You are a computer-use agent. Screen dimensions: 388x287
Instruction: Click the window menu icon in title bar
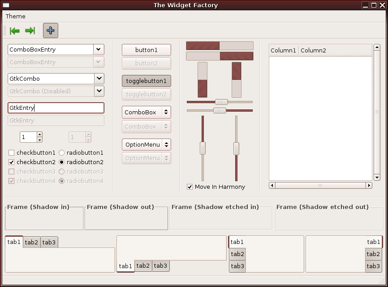click(x=6, y=5)
